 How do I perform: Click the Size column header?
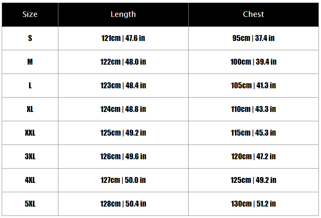click(x=30, y=14)
